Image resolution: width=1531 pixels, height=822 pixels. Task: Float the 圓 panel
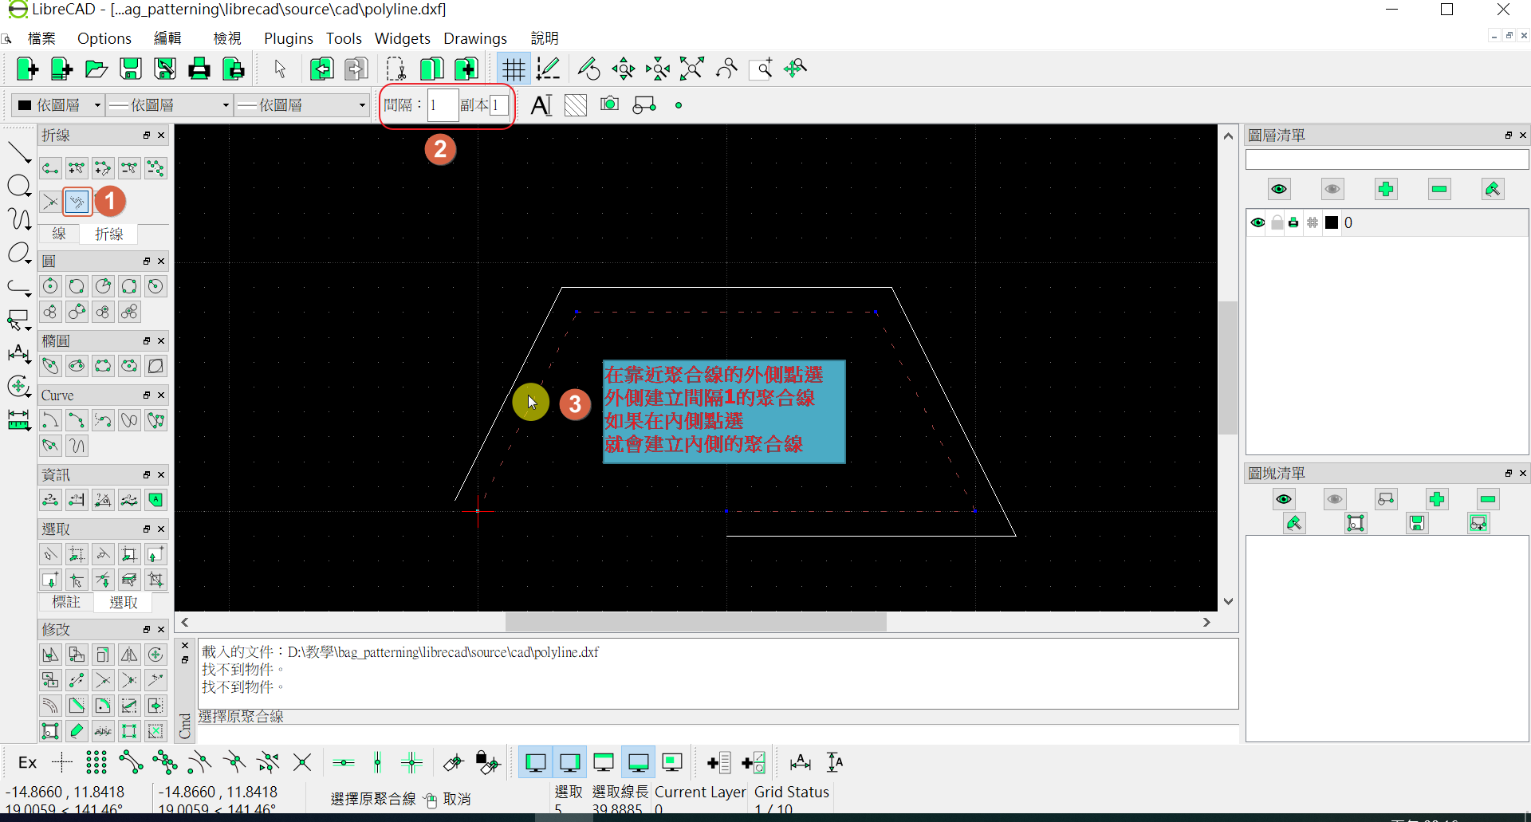click(x=147, y=262)
